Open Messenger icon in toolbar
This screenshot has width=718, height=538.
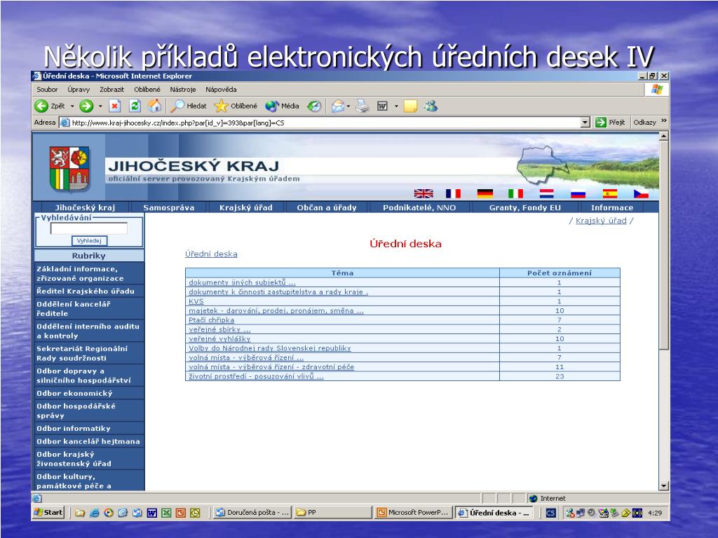tap(431, 106)
